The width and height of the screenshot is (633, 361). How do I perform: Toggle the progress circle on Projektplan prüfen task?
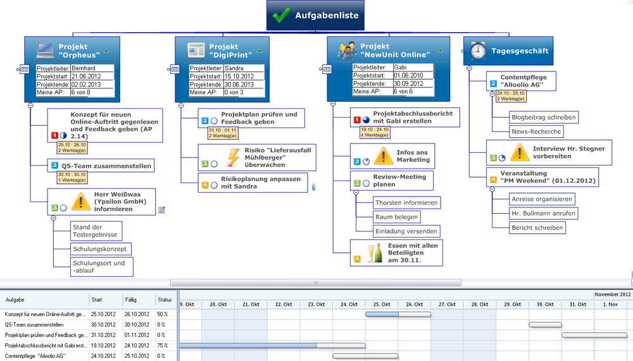(214, 121)
